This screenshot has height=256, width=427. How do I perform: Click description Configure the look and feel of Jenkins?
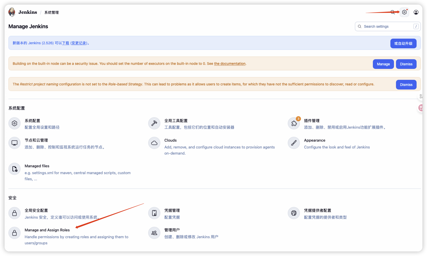coord(337,147)
